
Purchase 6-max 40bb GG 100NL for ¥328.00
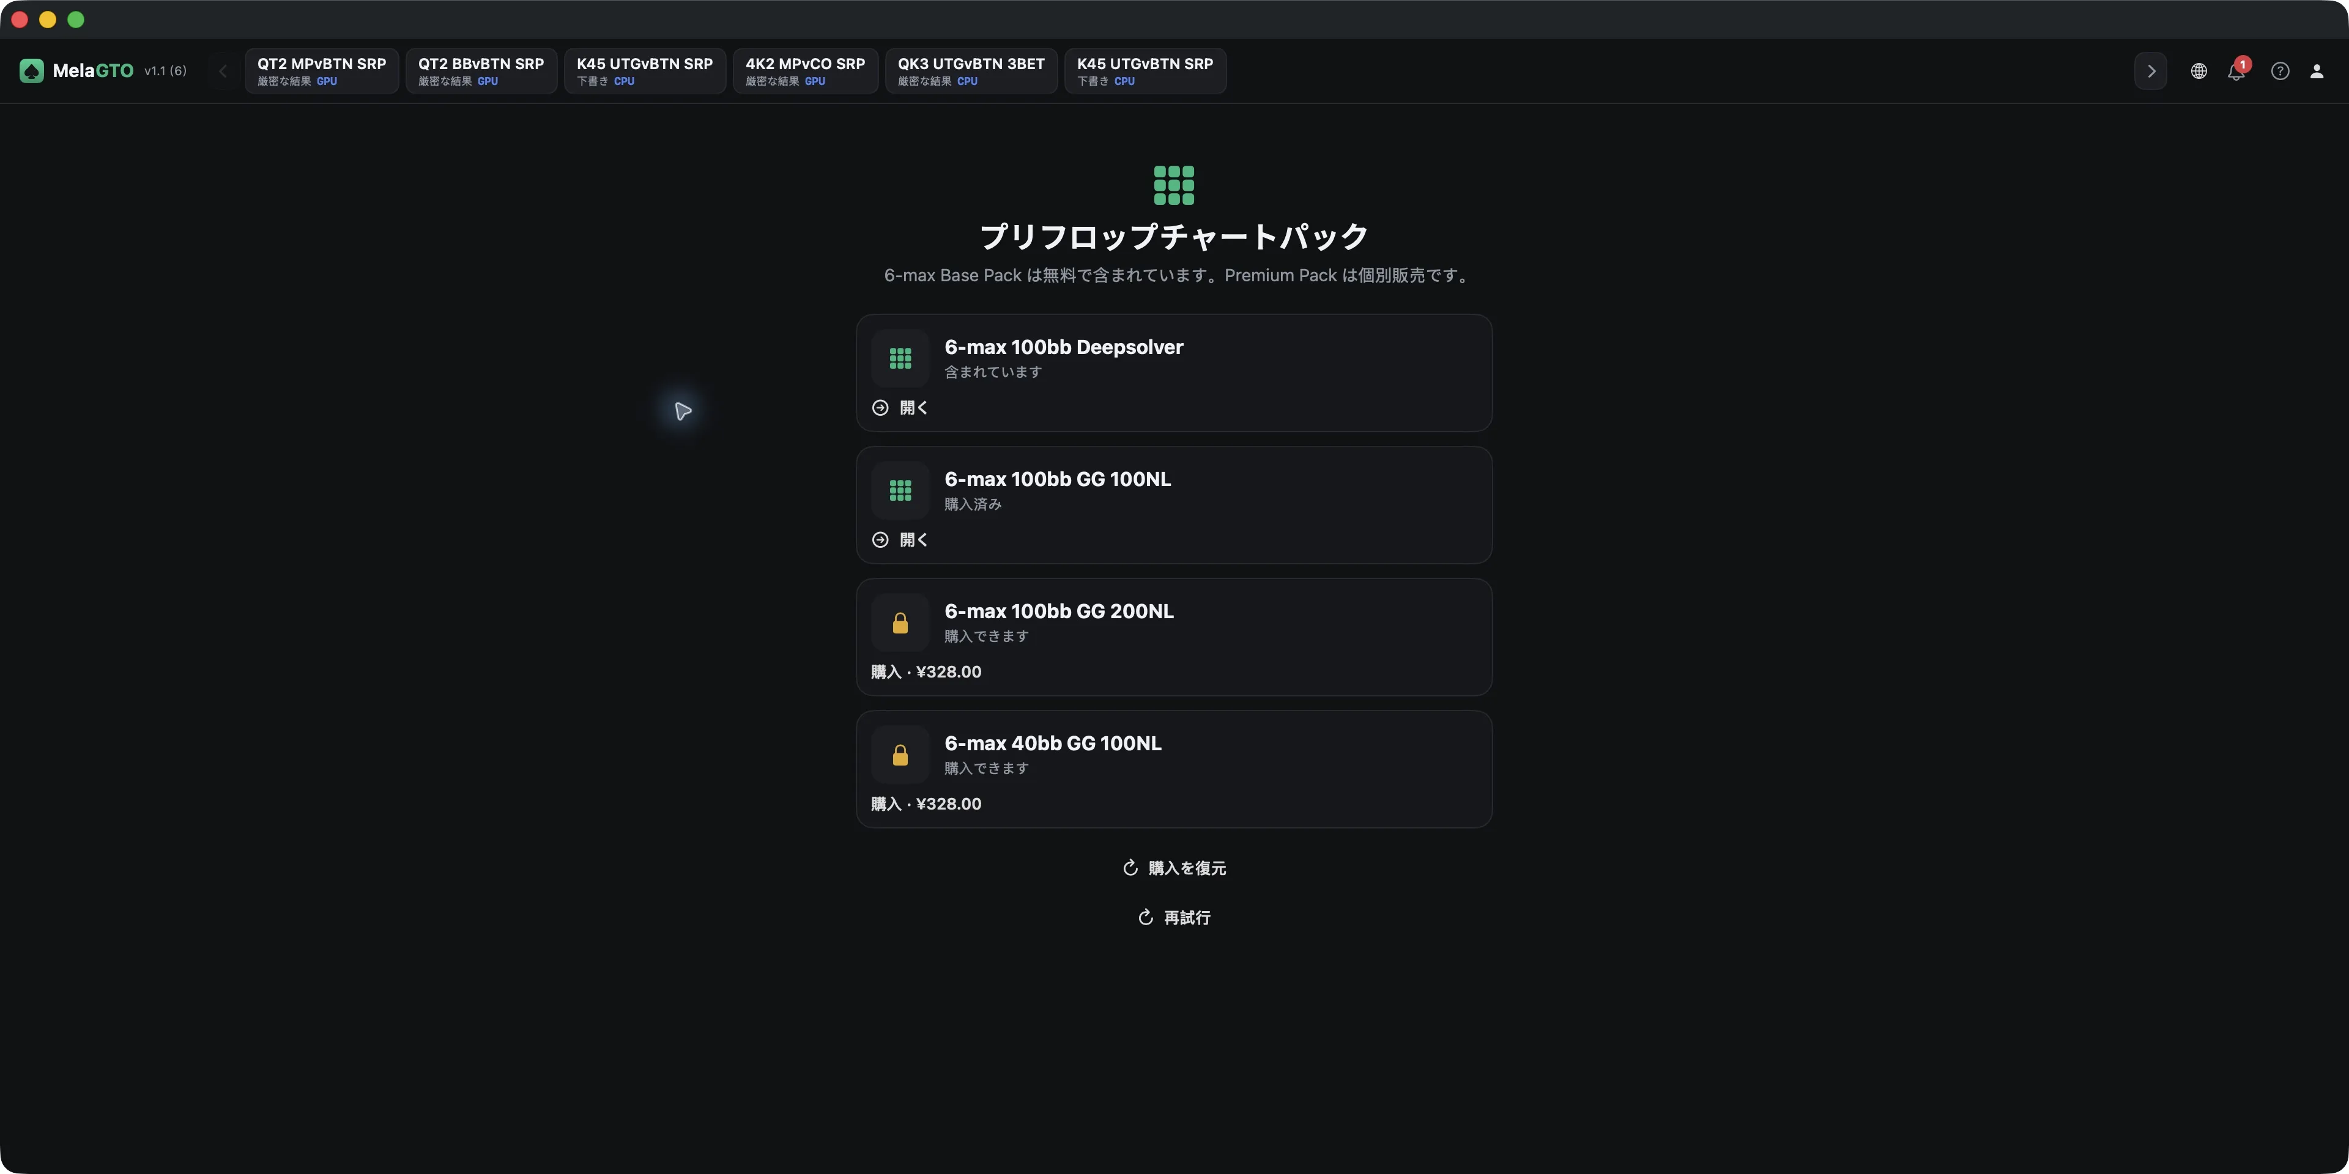tap(926, 804)
